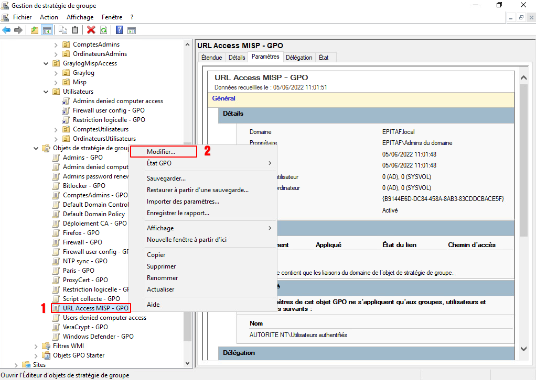Select Windows Defender - GPO in tree
This screenshot has width=536, height=380.
click(x=98, y=337)
